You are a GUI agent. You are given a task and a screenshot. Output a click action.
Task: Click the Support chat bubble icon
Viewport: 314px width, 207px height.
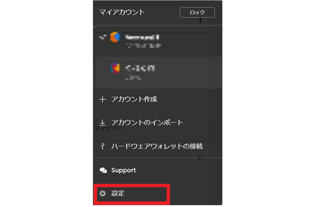point(103,170)
